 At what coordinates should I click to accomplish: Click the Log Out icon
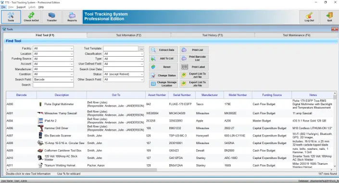309,17
